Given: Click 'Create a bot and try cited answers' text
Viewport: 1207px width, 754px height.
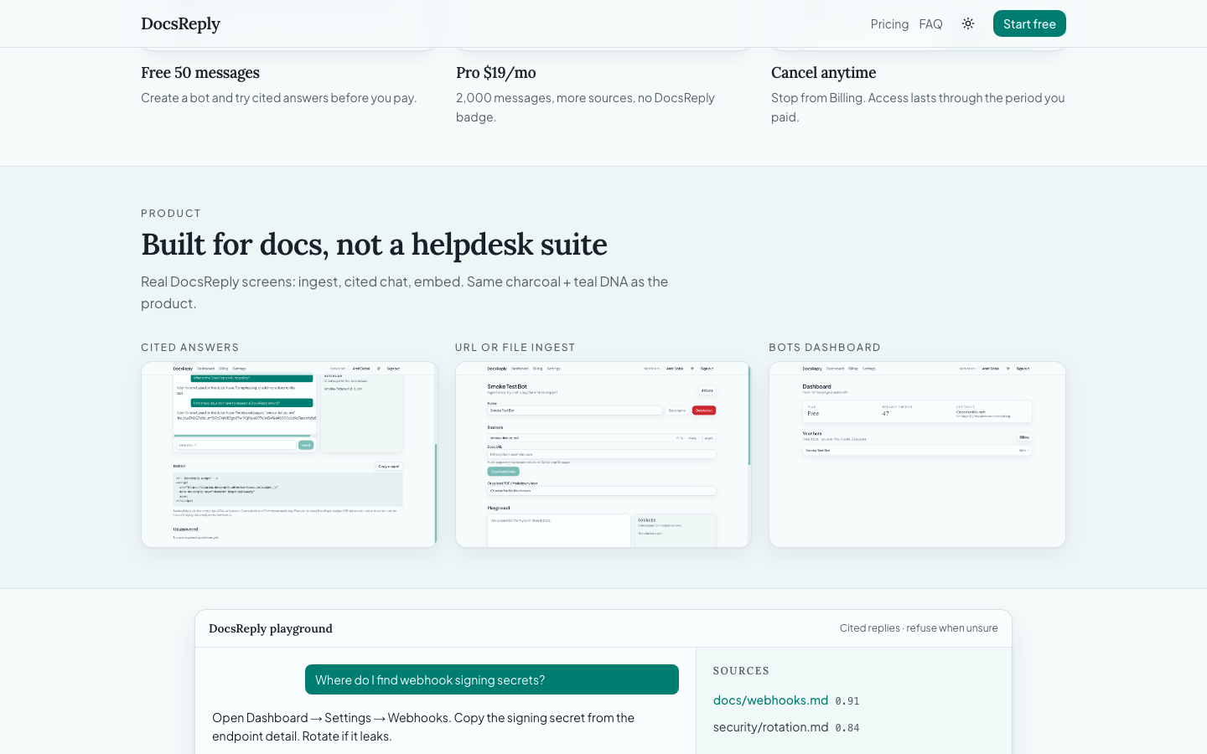Looking at the screenshot, I should 279,98.
